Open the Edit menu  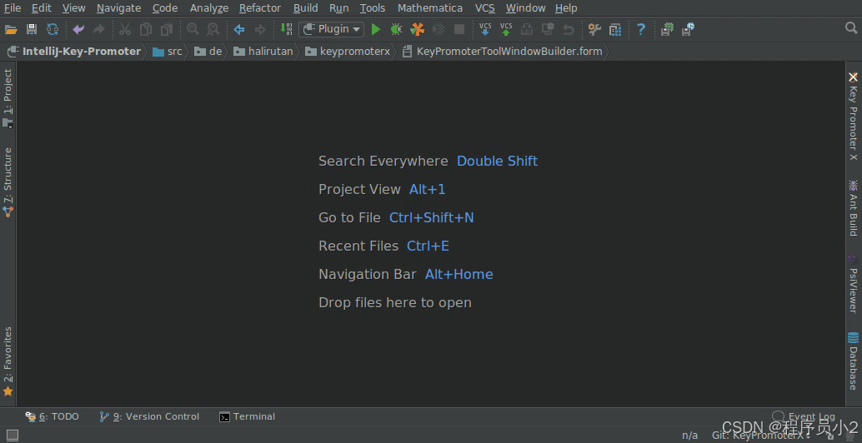coord(41,8)
